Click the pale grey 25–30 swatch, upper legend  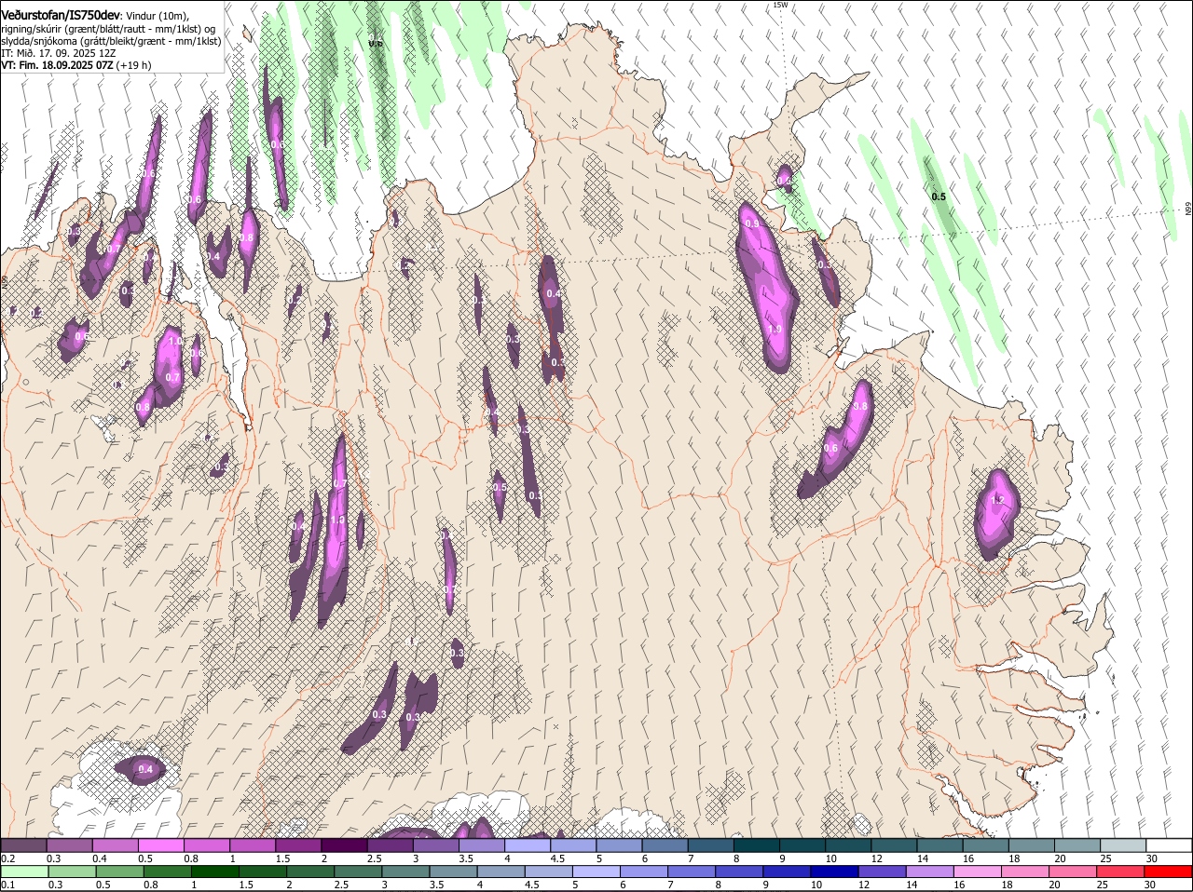coord(1124,845)
